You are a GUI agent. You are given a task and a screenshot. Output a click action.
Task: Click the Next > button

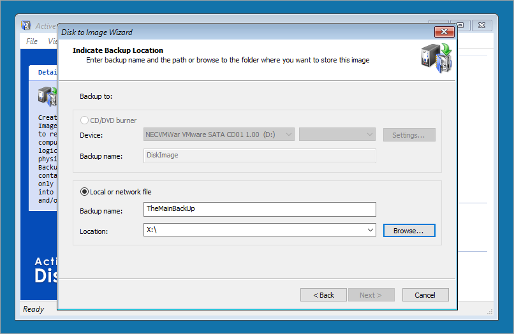coord(371,295)
